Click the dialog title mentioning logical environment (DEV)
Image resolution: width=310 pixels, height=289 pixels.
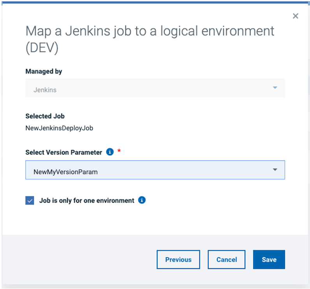(x=150, y=39)
